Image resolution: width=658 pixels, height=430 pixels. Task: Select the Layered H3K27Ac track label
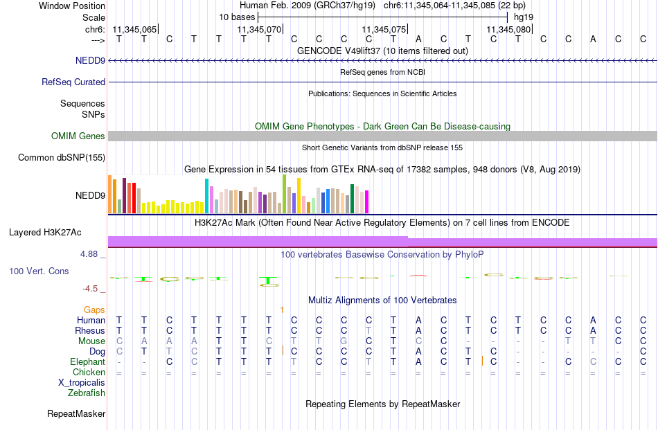pos(45,233)
